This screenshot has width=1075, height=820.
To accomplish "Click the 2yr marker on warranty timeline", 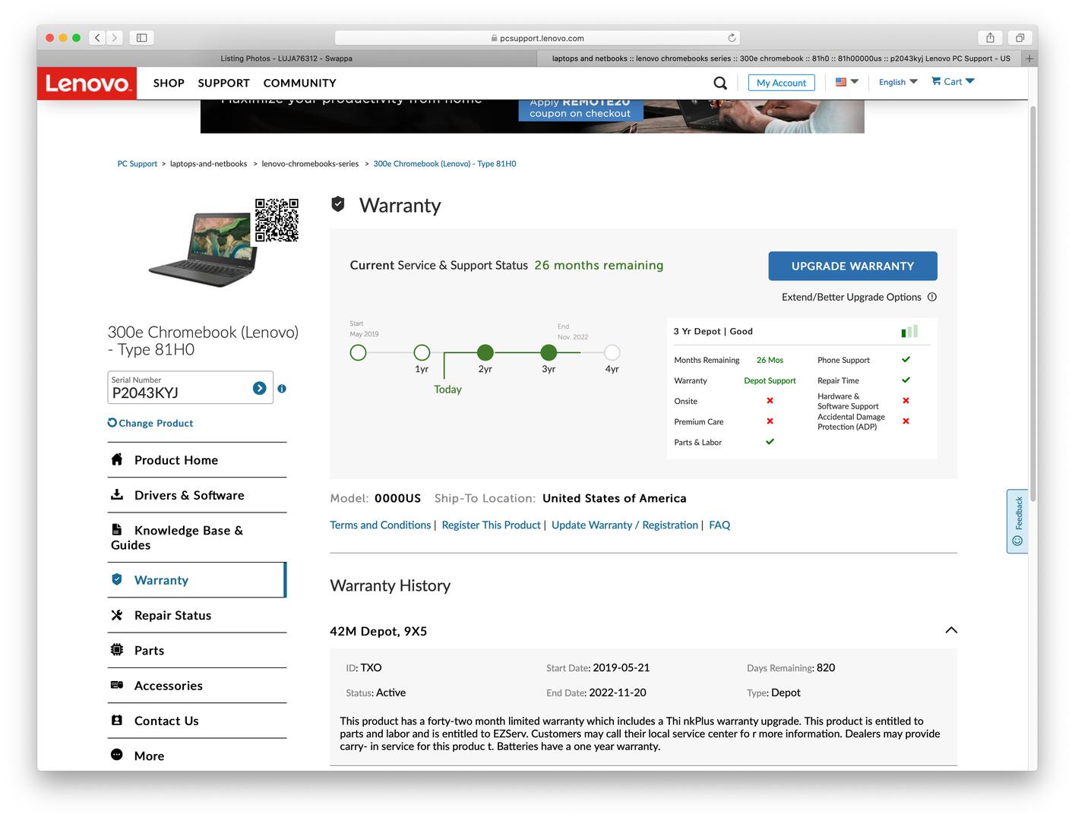I will tap(485, 352).
